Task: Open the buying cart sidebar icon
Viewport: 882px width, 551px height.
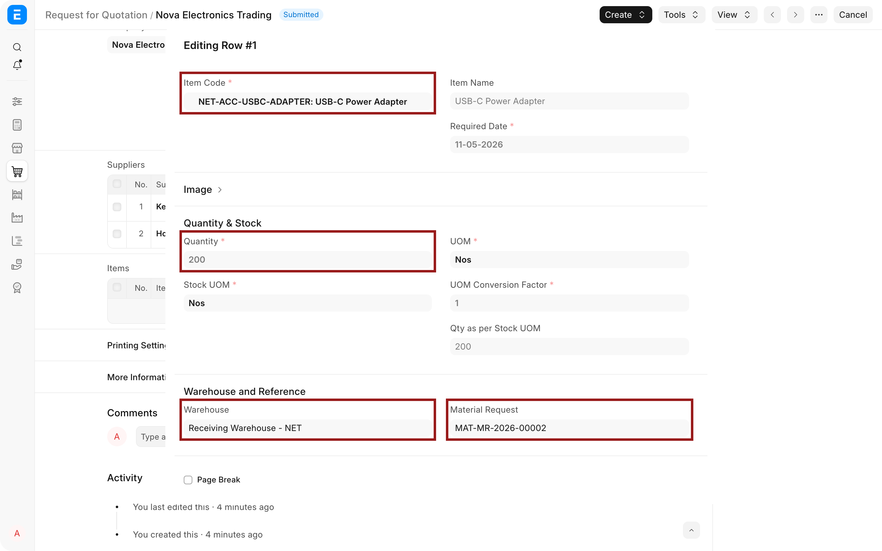Action: pos(17,171)
